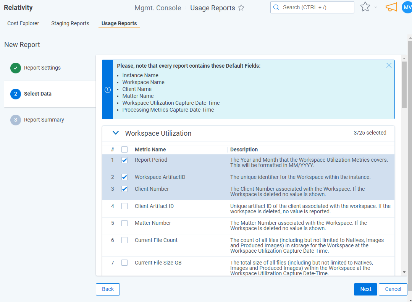This screenshot has height=302, width=412.
Task: Open the MV user avatar menu
Action: point(407,7)
